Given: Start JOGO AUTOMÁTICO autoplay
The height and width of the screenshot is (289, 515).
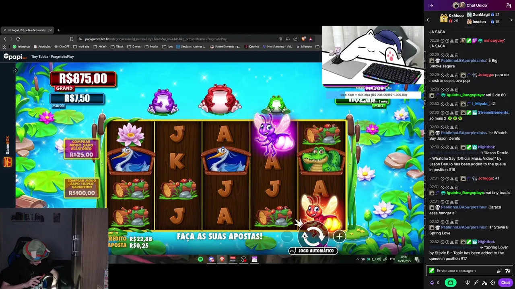Looking at the screenshot, I should (x=313, y=251).
